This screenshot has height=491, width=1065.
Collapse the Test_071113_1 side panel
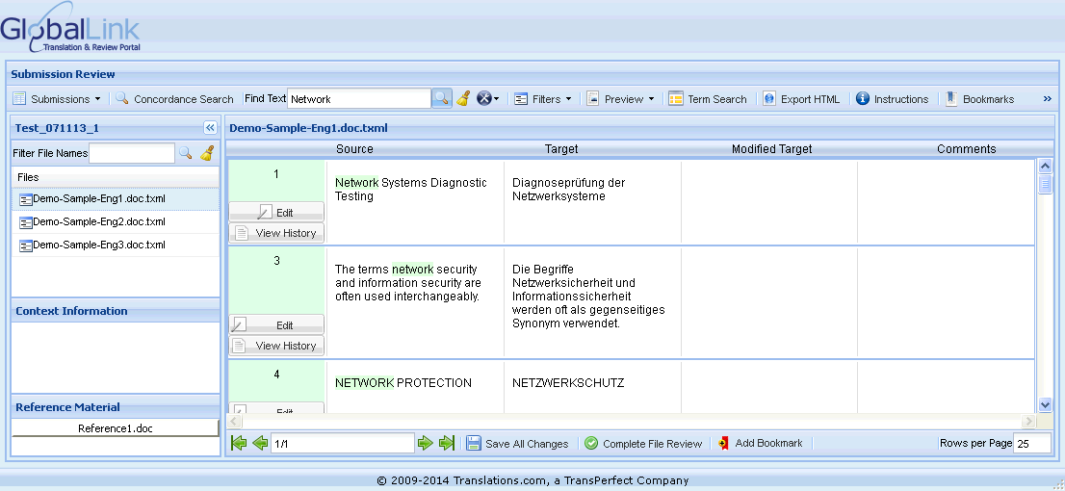(x=210, y=128)
